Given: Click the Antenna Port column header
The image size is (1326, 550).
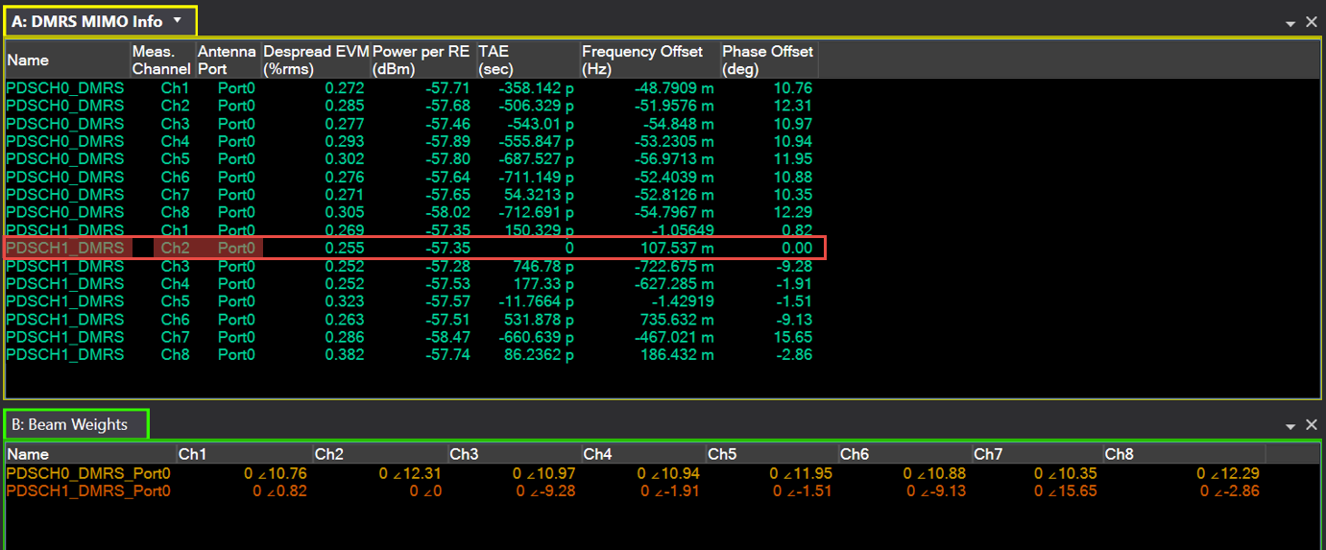Looking at the screenshot, I should [227, 60].
